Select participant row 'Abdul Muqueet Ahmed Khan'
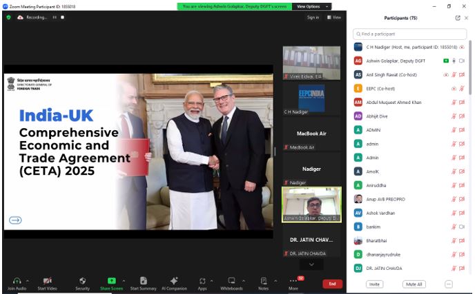Screen dimensions: 475x294 [409, 103]
